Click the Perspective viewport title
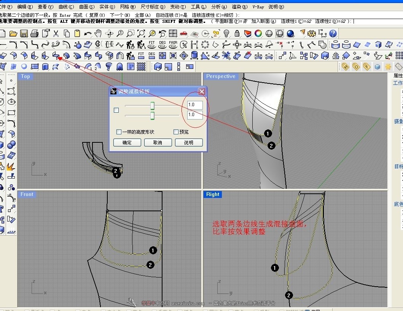 pos(221,77)
